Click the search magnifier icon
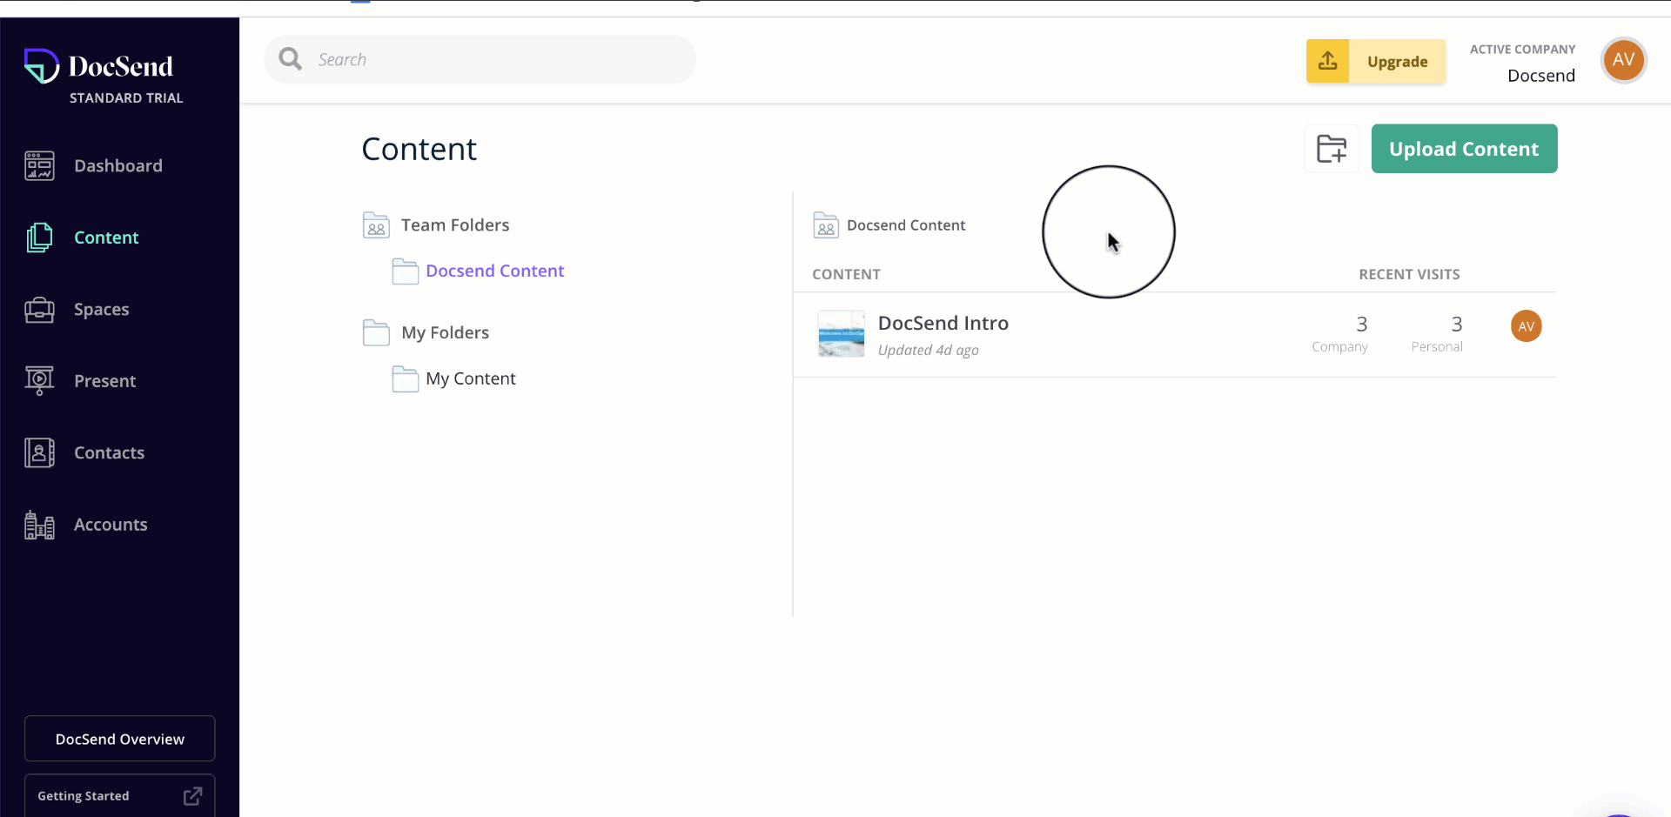This screenshot has width=1671, height=817. click(x=290, y=59)
